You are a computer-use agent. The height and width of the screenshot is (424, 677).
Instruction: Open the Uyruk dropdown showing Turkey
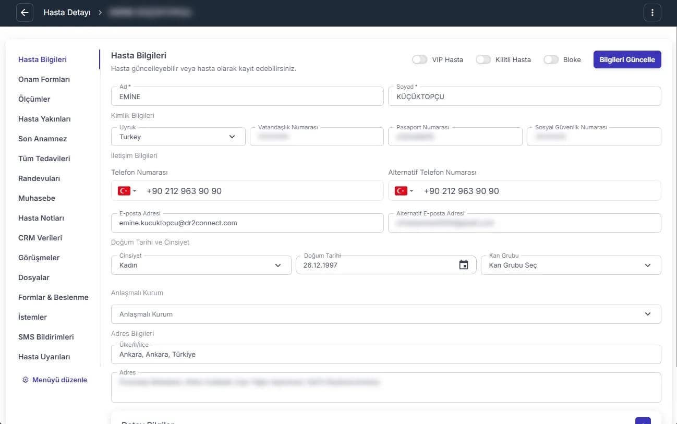pyautogui.click(x=178, y=137)
